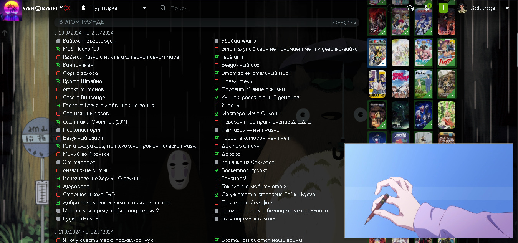Viewport: 518px width, 243px height.
Task: Toggle the Твоё имя checkbox
Action: pyautogui.click(x=217, y=57)
